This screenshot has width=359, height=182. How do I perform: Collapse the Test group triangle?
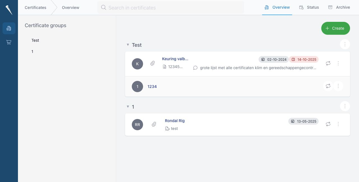pos(128,45)
